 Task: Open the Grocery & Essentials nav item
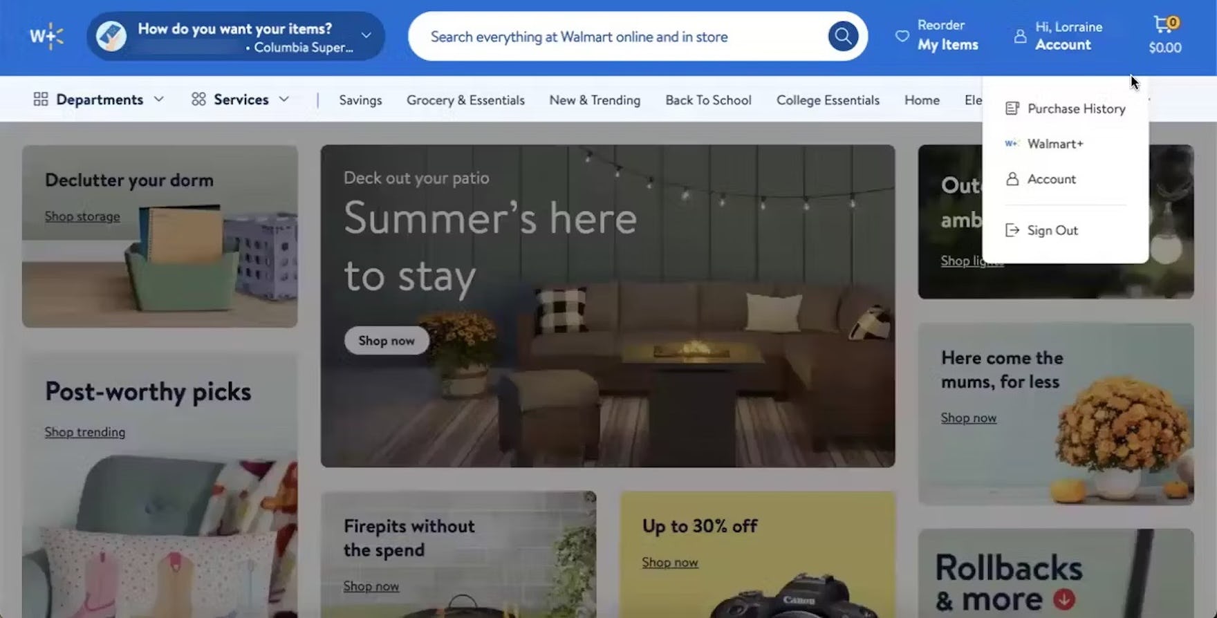[x=465, y=100]
